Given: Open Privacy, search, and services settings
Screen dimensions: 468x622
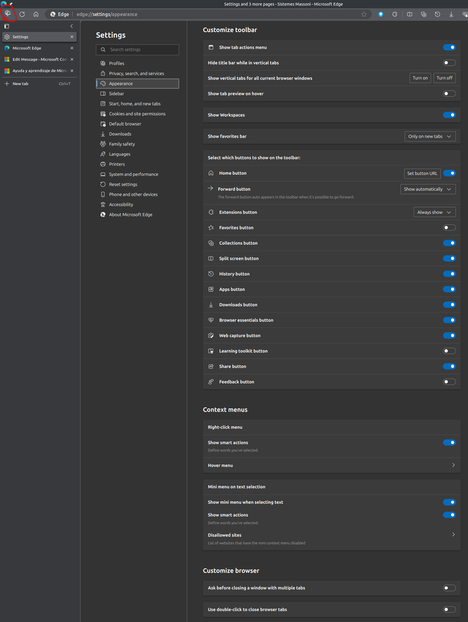Looking at the screenshot, I should (x=136, y=73).
